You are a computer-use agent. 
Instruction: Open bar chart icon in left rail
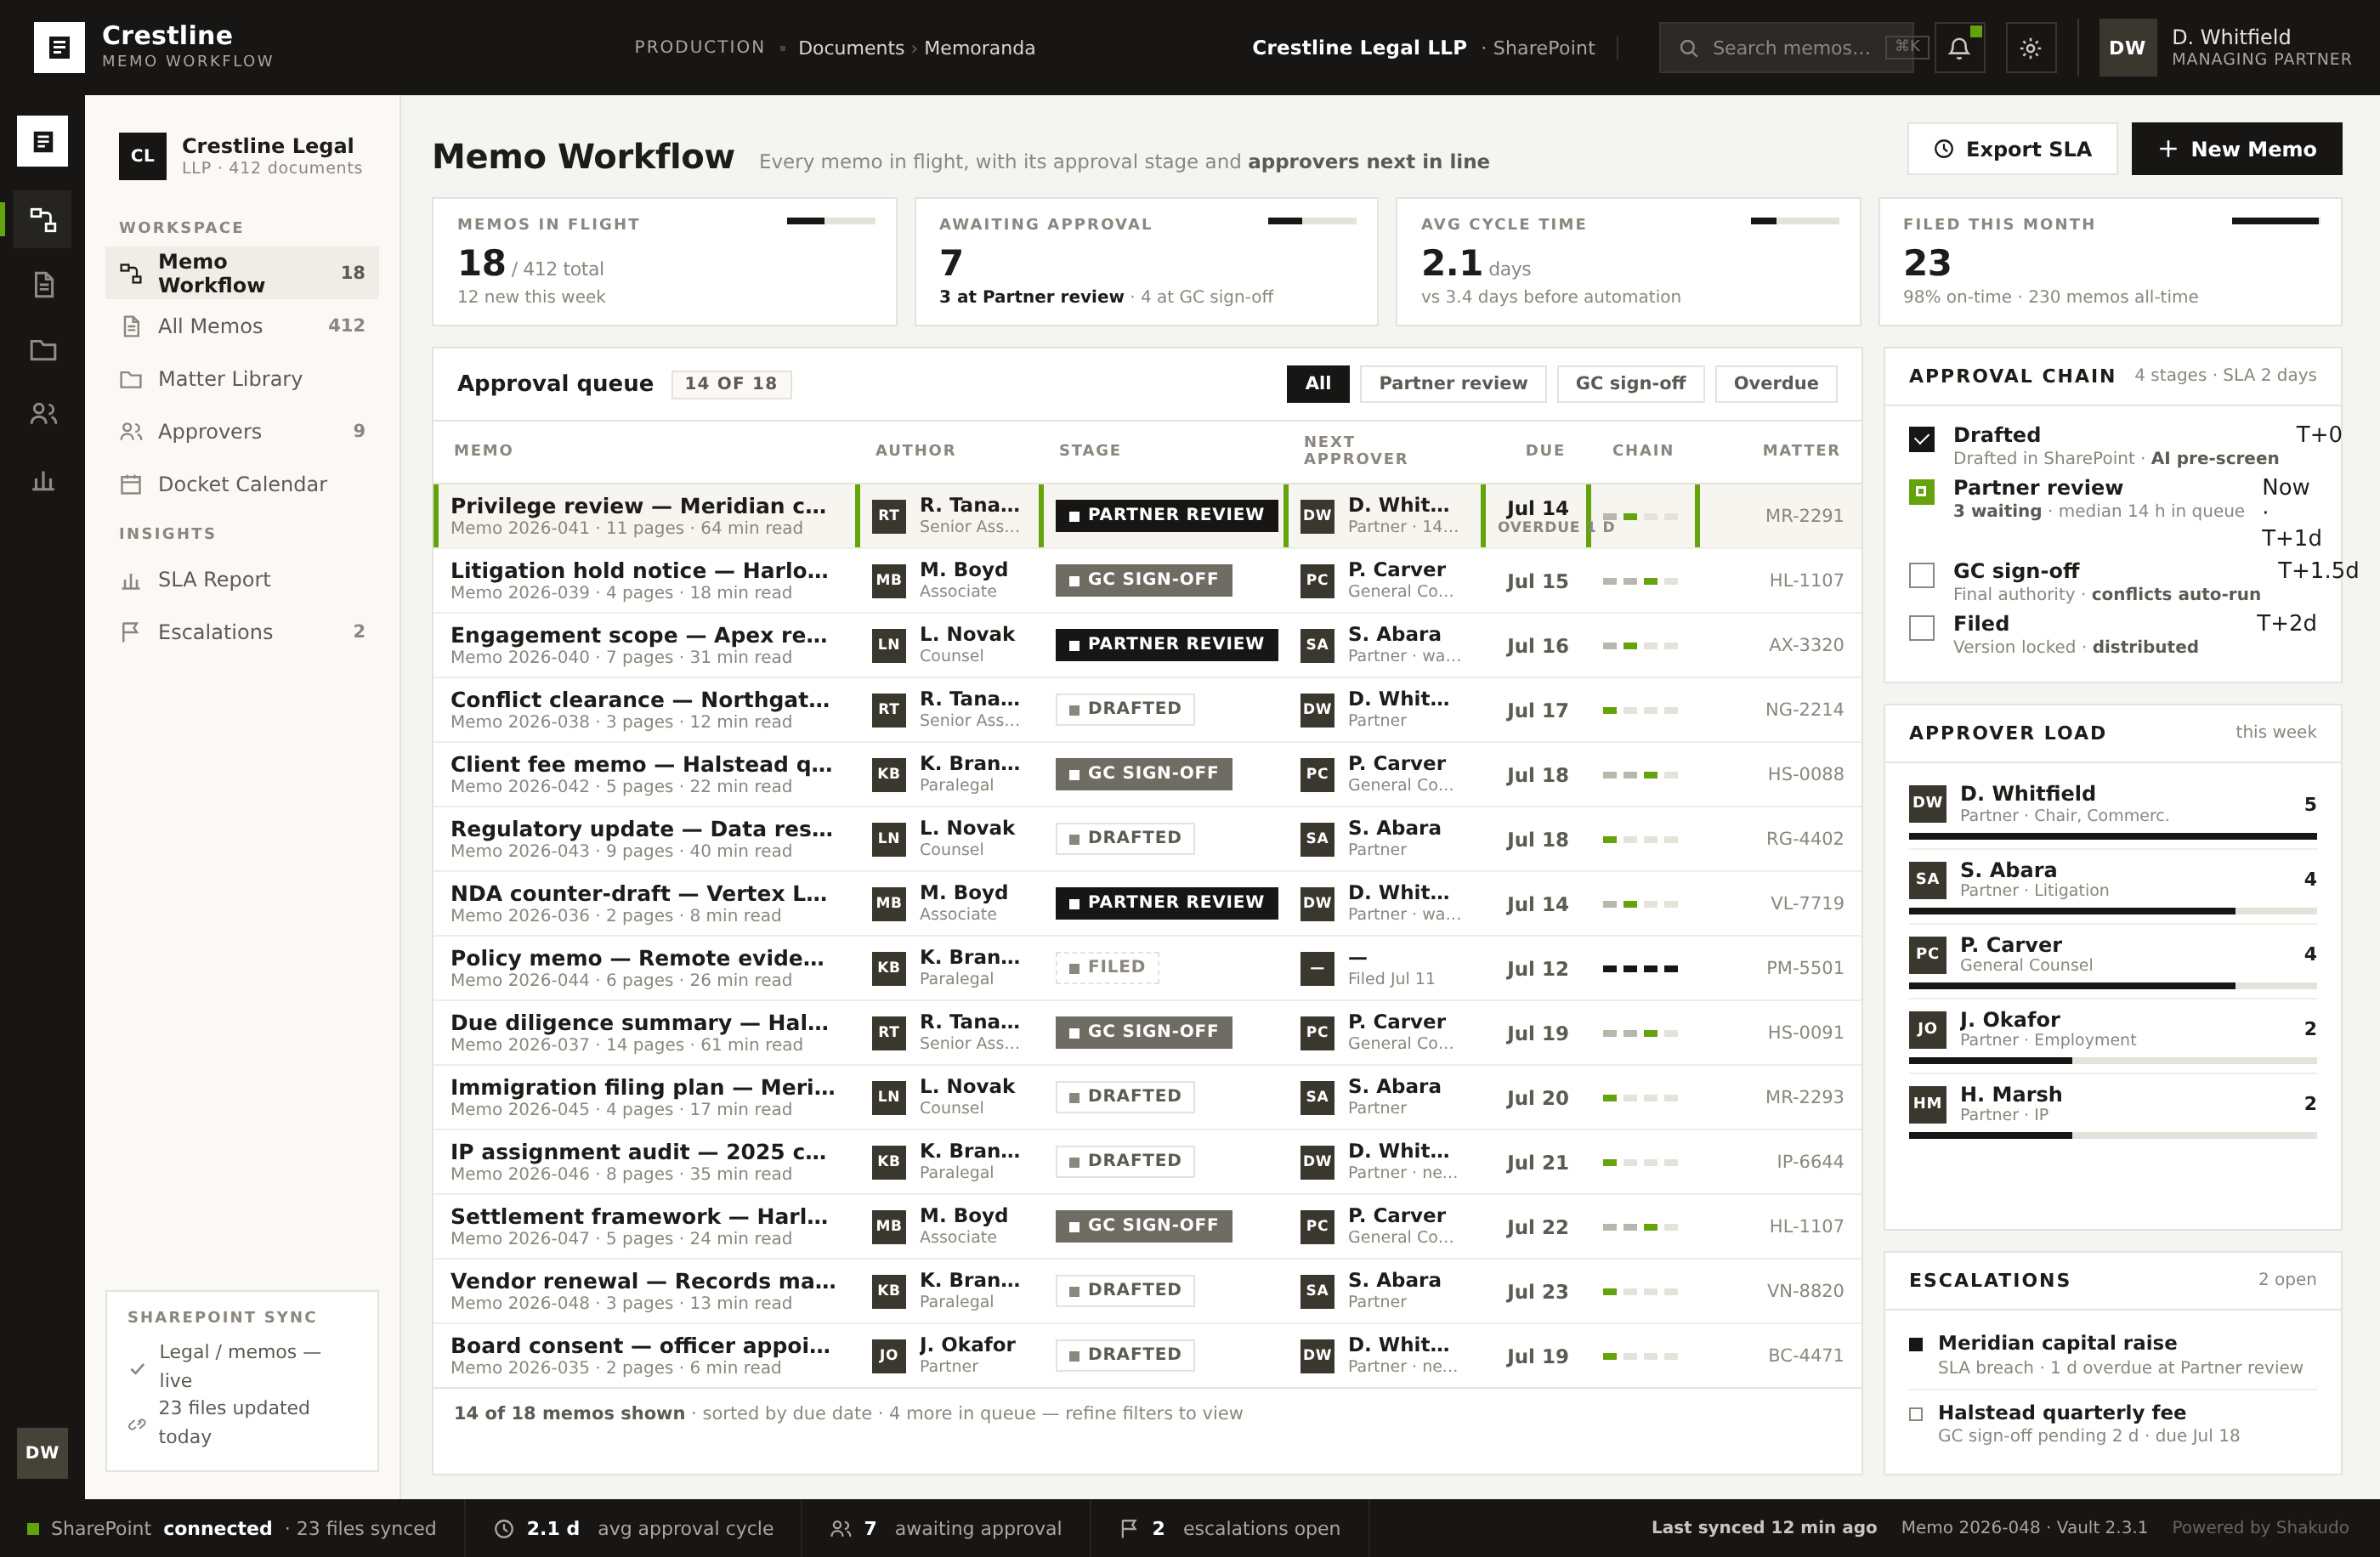(43, 481)
